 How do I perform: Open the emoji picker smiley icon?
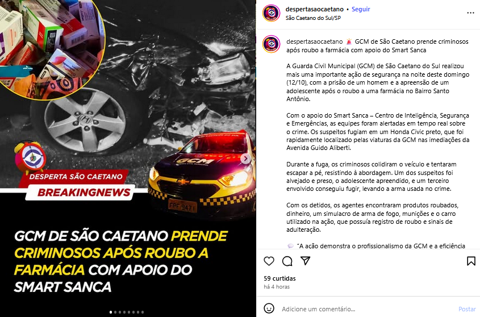coord(269,308)
